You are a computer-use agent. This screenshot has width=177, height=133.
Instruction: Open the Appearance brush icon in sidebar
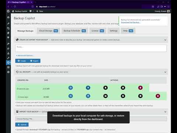tap(8, 44)
